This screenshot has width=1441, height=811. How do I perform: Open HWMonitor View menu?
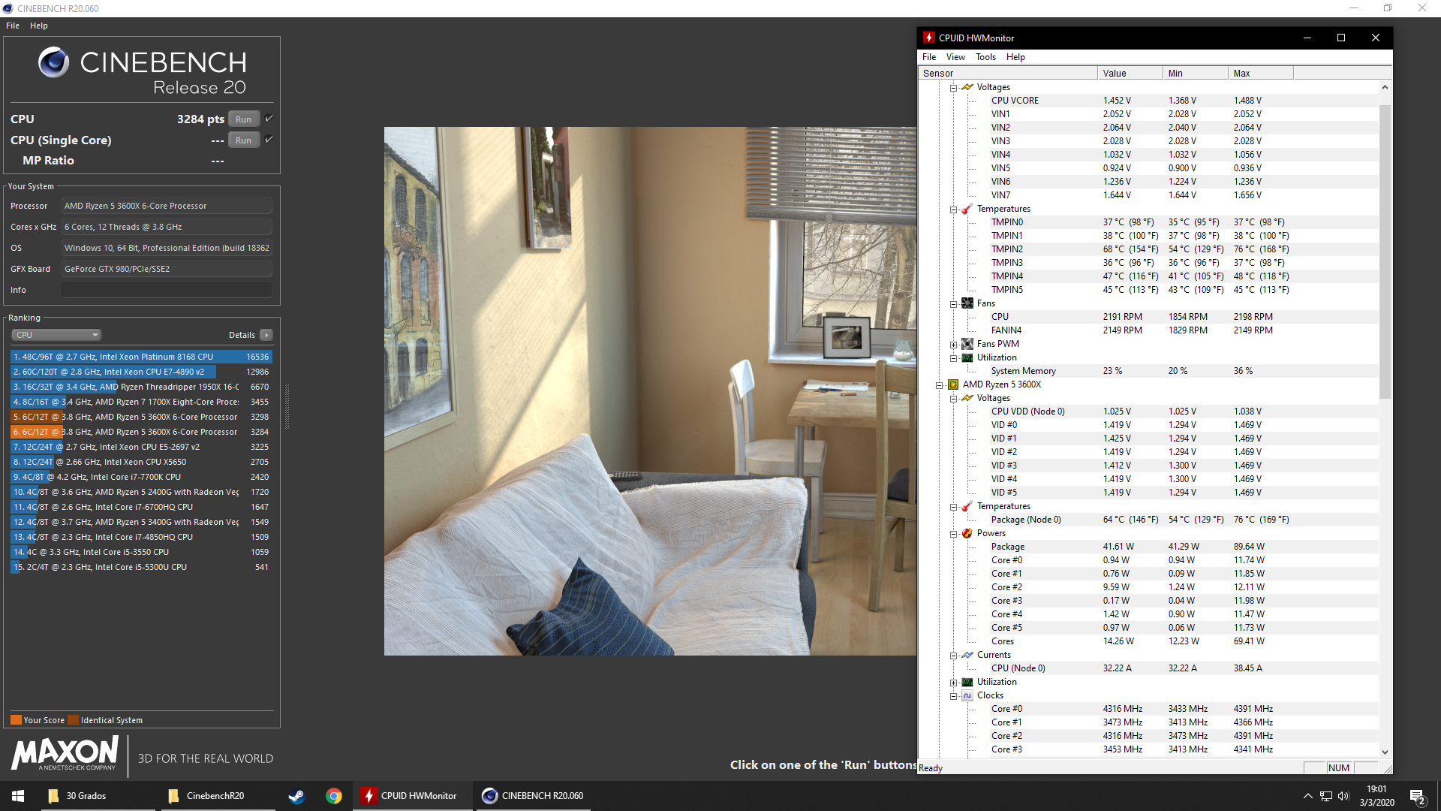(x=955, y=57)
